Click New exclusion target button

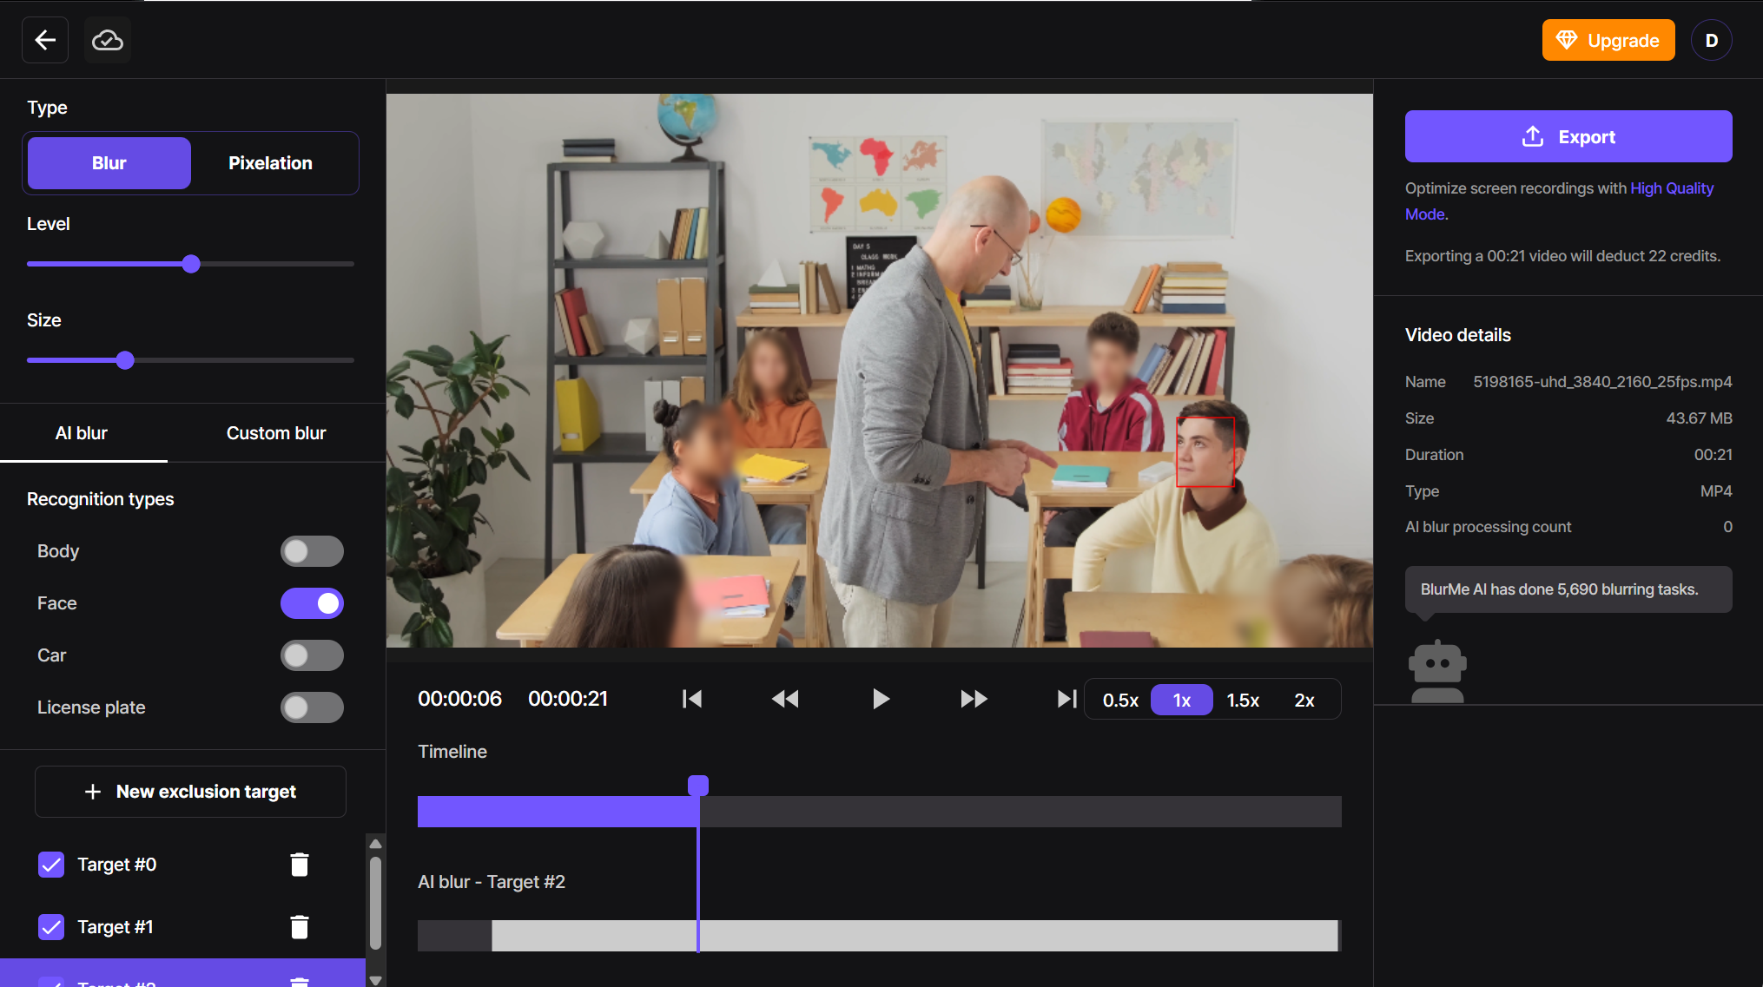tap(190, 792)
